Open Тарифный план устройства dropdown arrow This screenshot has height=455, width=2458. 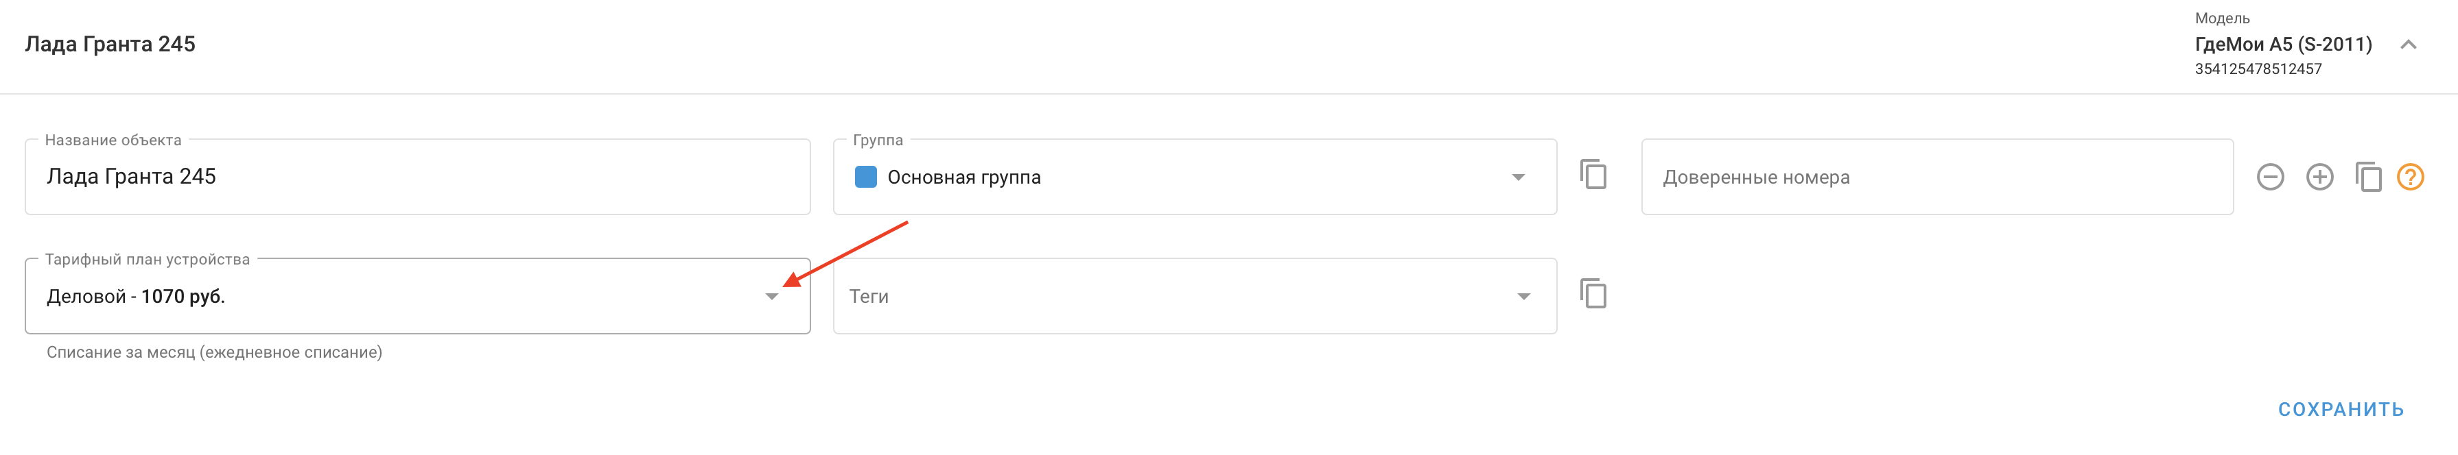[x=772, y=297]
